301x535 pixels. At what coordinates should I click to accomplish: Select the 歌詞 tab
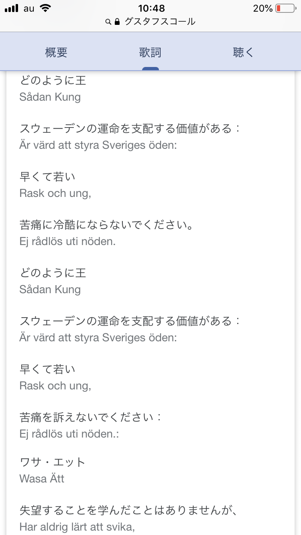[x=150, y=53]
